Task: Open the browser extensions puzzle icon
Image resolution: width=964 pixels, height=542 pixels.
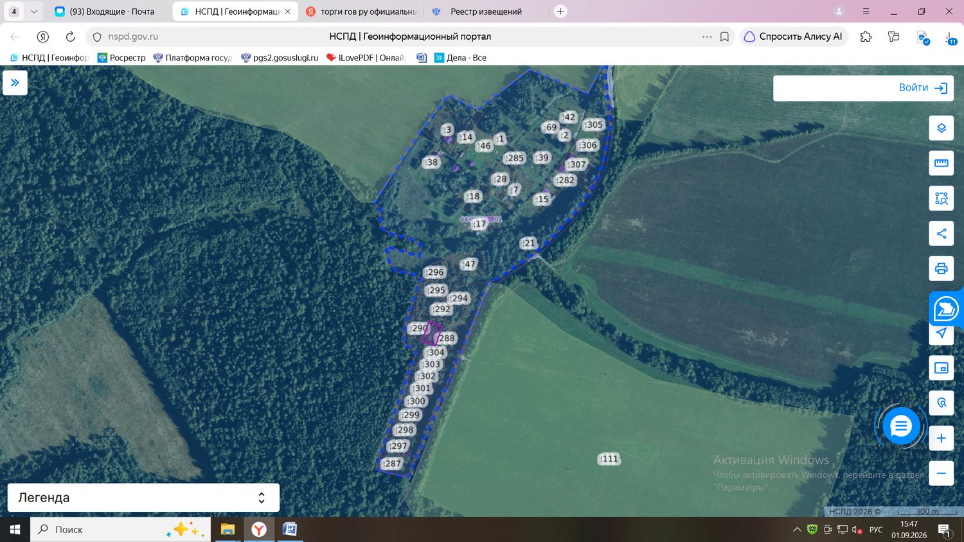Action: tap(866, 37)
